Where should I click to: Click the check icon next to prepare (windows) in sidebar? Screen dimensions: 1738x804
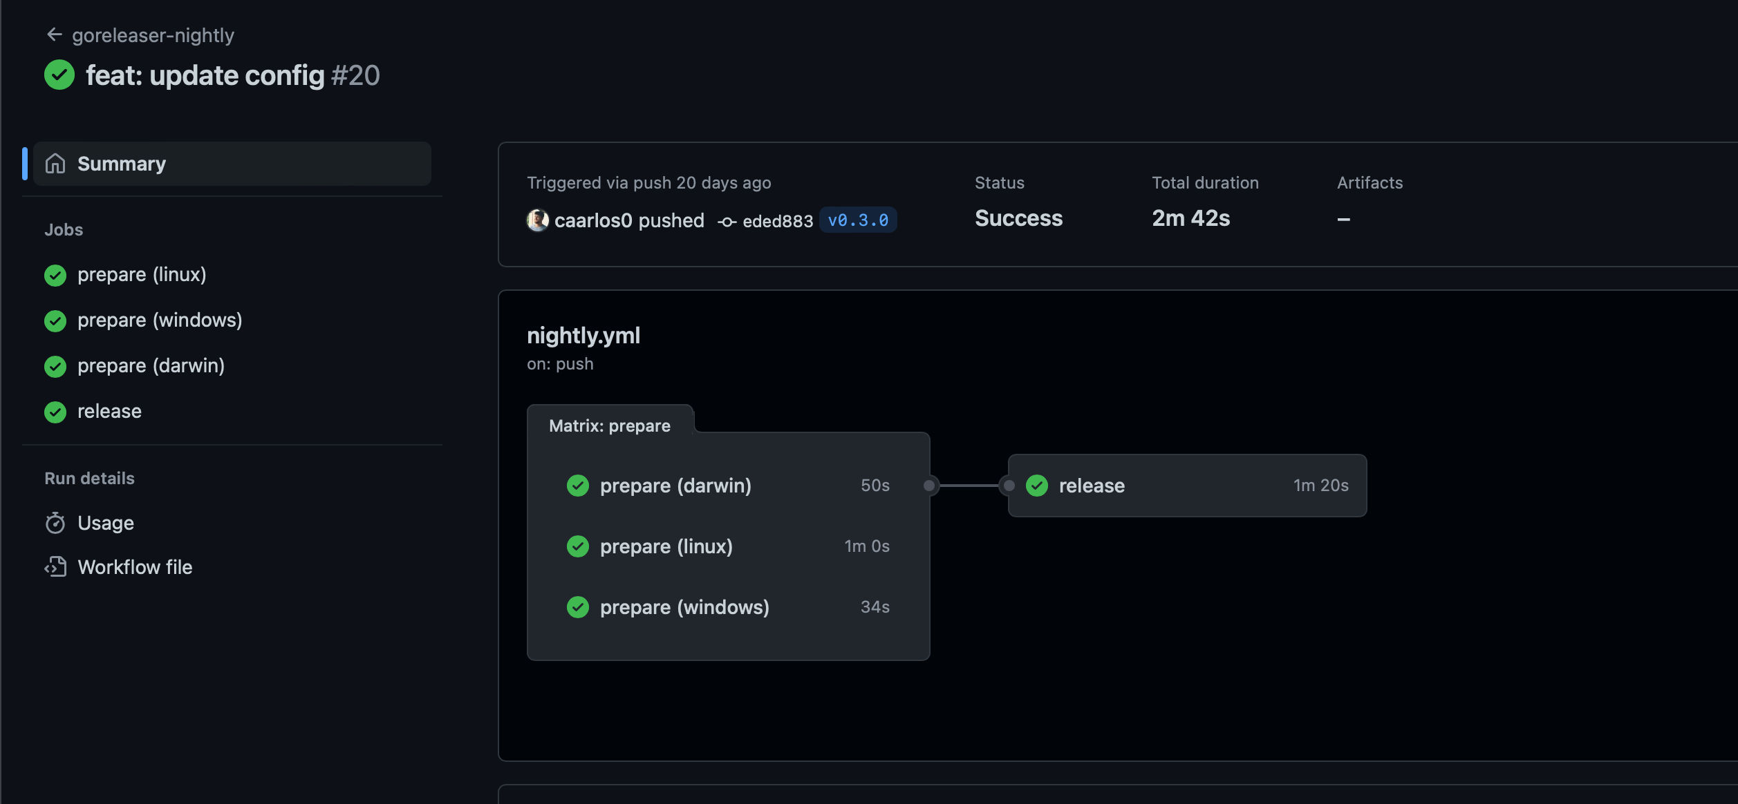click(55, 320)
